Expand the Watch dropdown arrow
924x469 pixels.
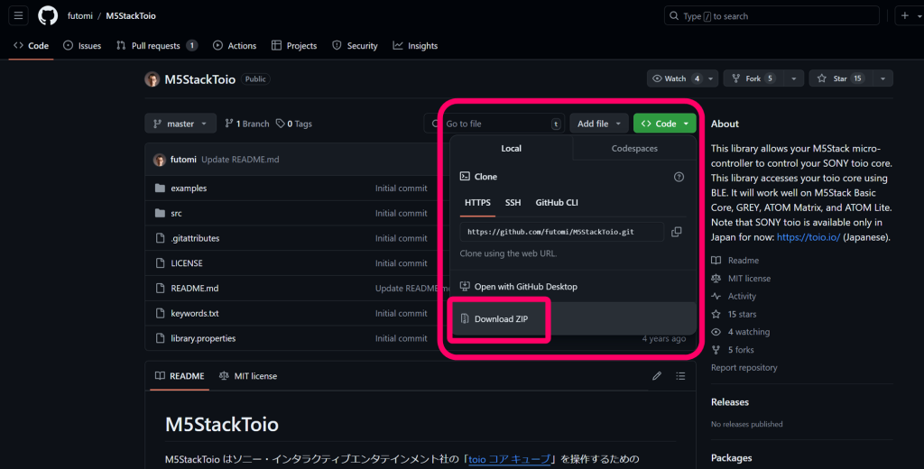click(711, 78)
